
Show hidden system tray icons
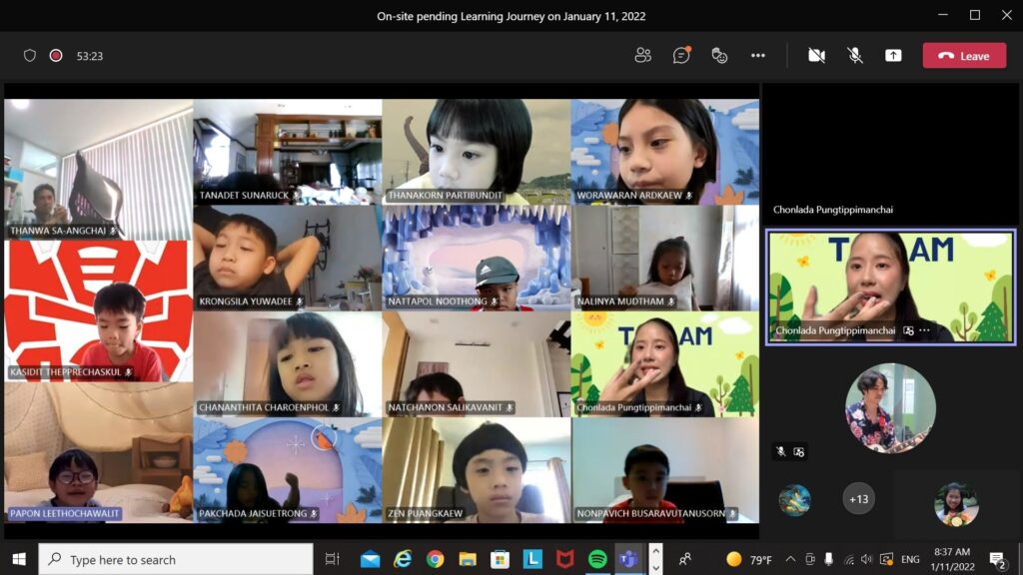tap(790, 559)
